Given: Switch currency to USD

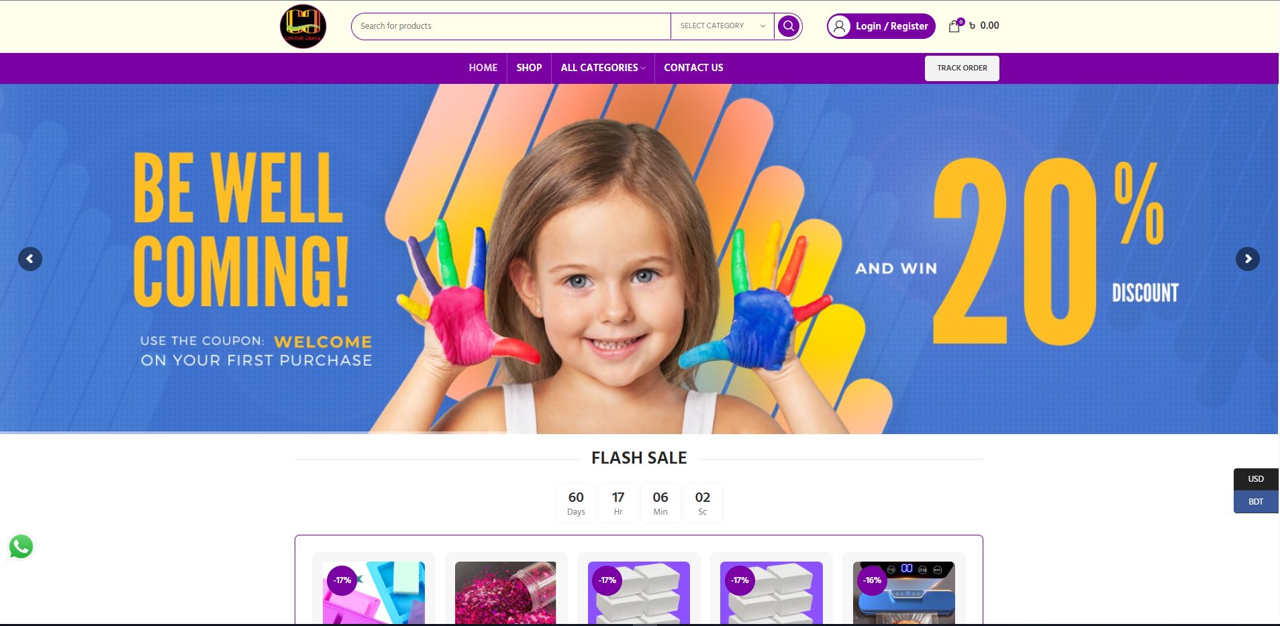Looking at the screenshot, I should pyautogui.click(x=1256, y=479).
